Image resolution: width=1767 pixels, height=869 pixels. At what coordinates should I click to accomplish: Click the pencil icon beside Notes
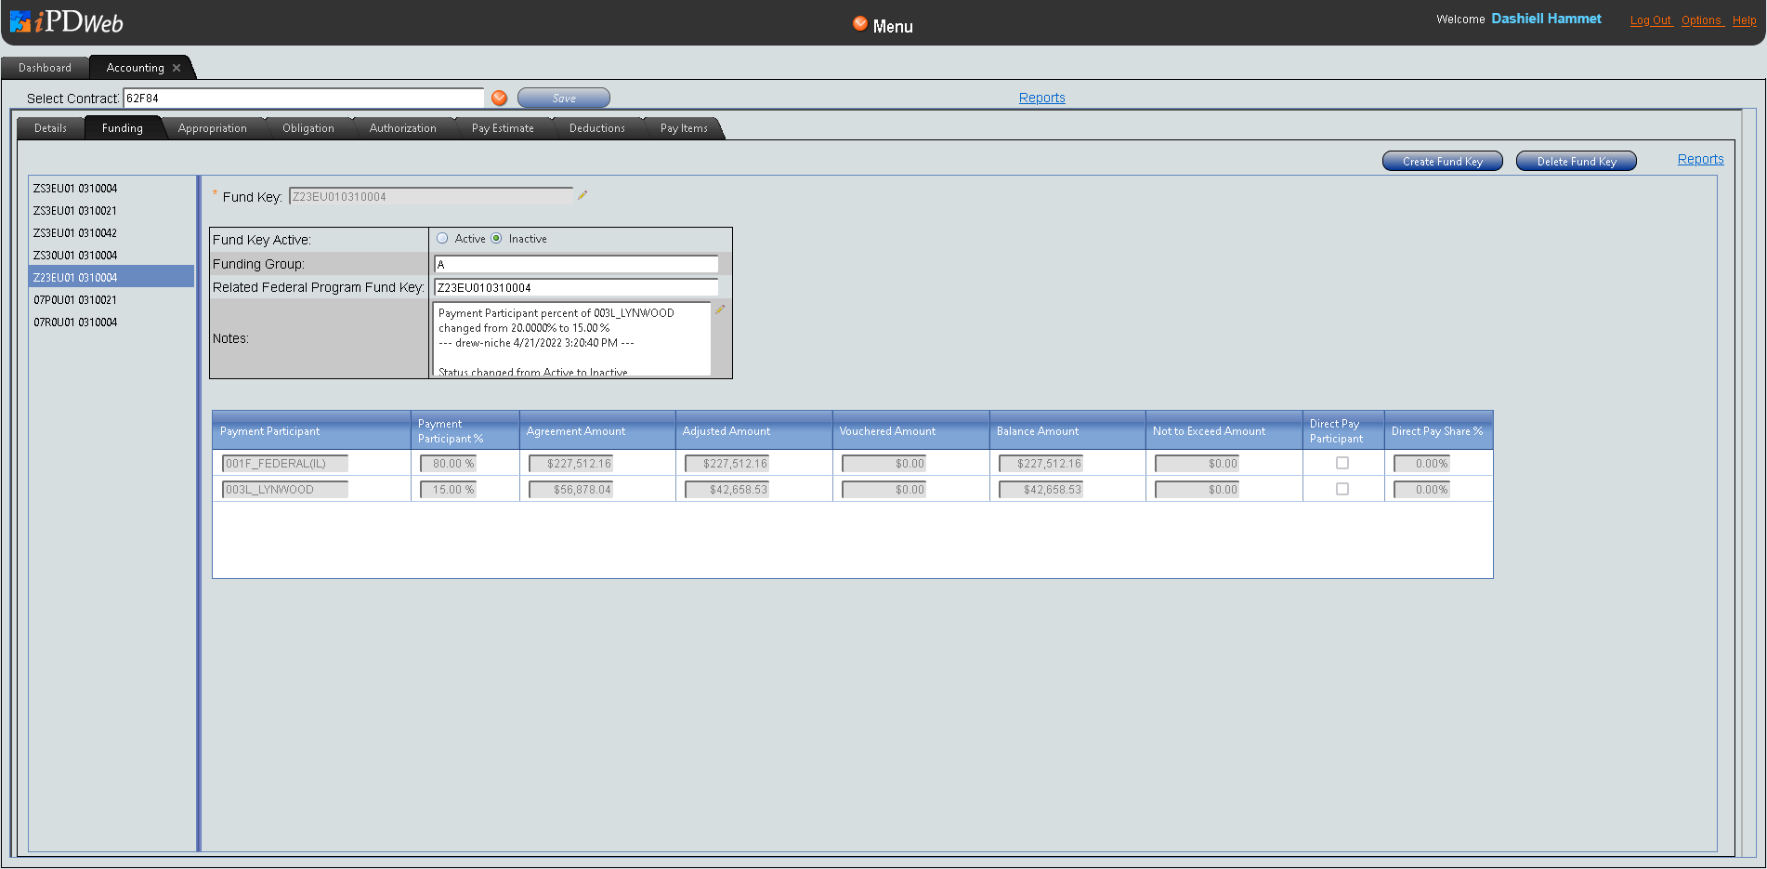click(x=720, y=309)
